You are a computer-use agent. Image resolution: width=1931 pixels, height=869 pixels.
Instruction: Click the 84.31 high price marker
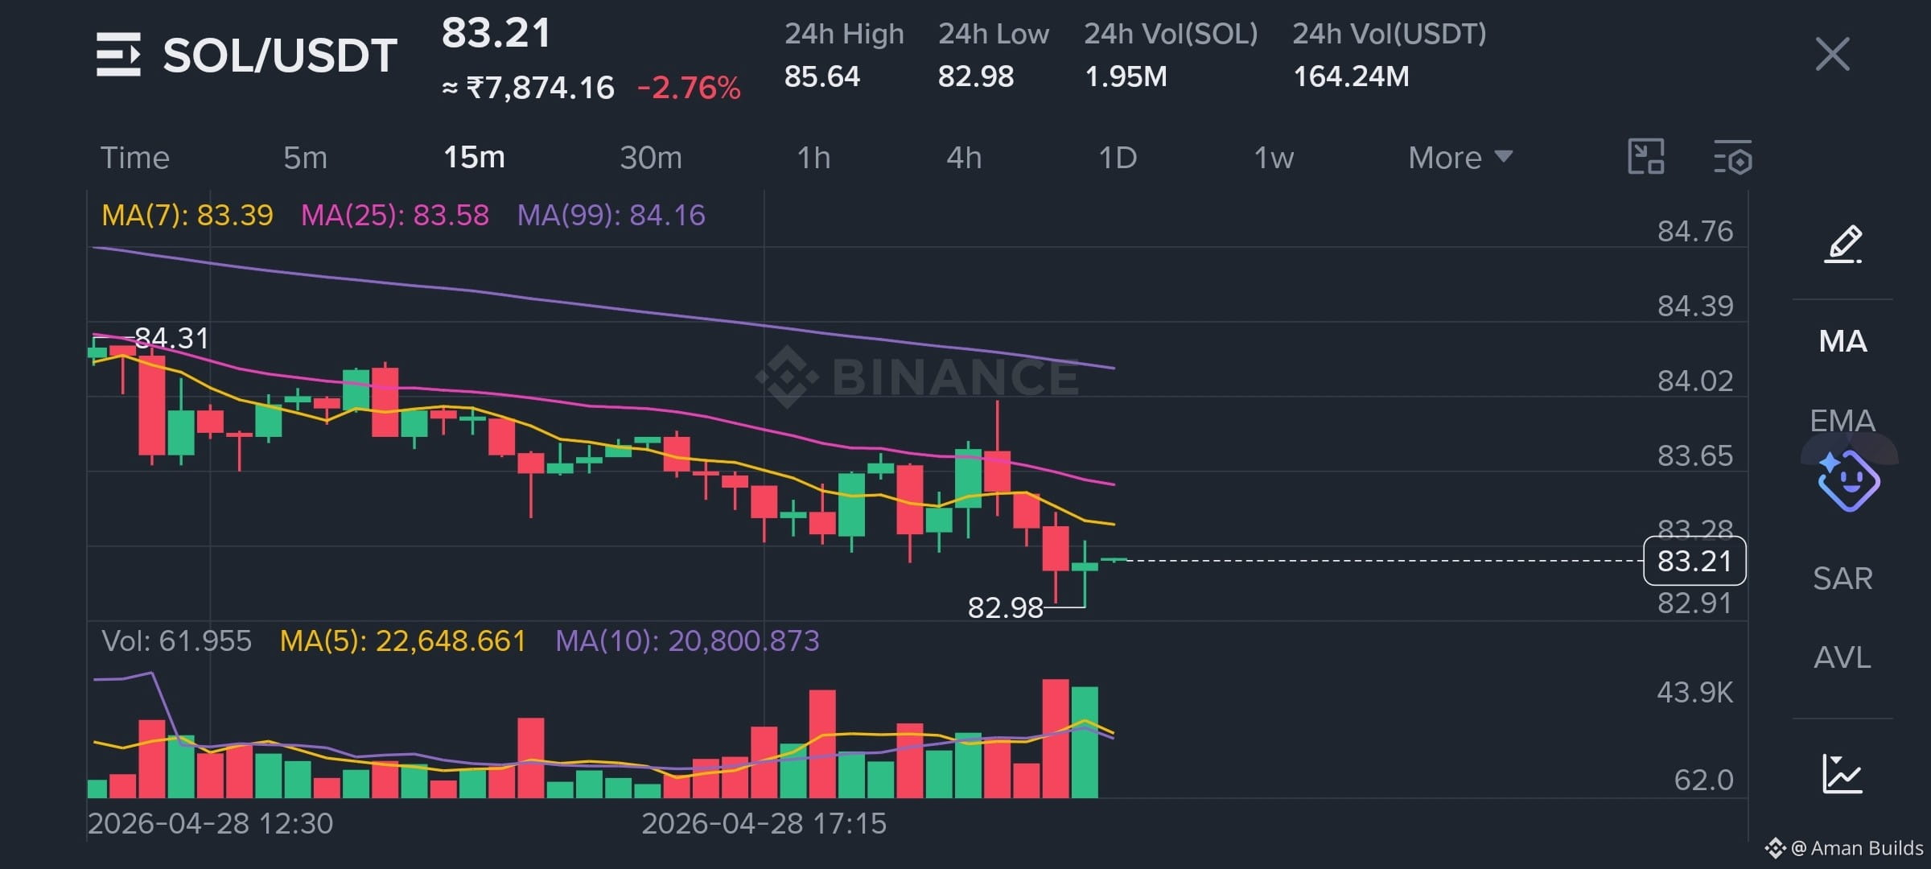pyautogui.click(x=171, y=338)
